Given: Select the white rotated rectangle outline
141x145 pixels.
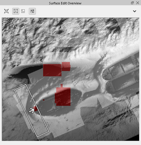Looking at the screenshot, I should point(31,111).
